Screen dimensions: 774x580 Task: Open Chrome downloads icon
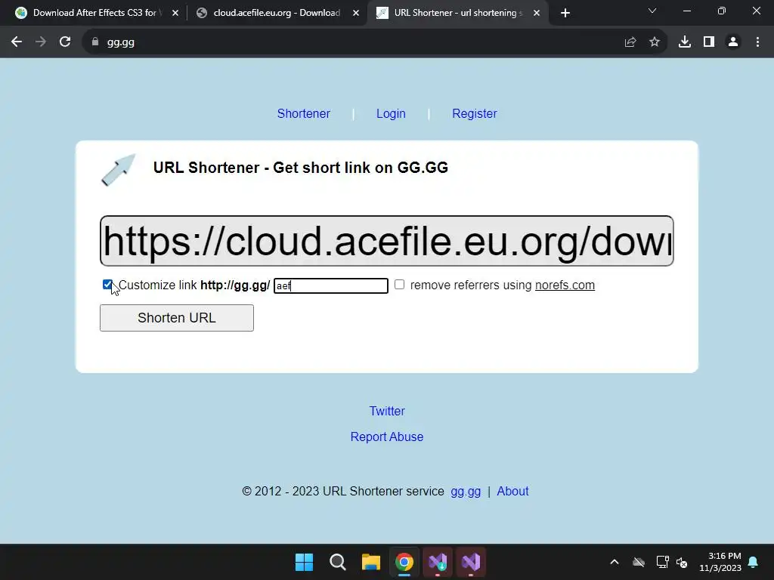click(685, 42)
